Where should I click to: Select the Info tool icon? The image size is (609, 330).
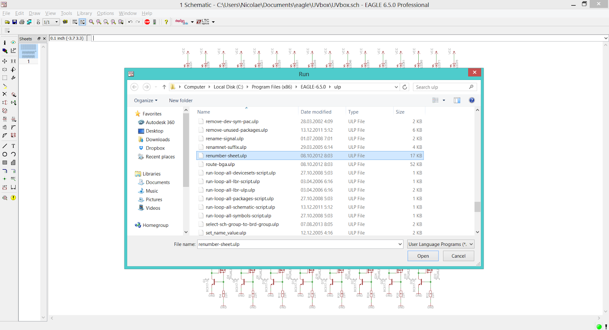(x=5, y=43)
